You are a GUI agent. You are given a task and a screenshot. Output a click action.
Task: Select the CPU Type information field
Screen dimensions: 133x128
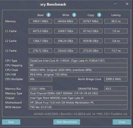pos(78,61)
